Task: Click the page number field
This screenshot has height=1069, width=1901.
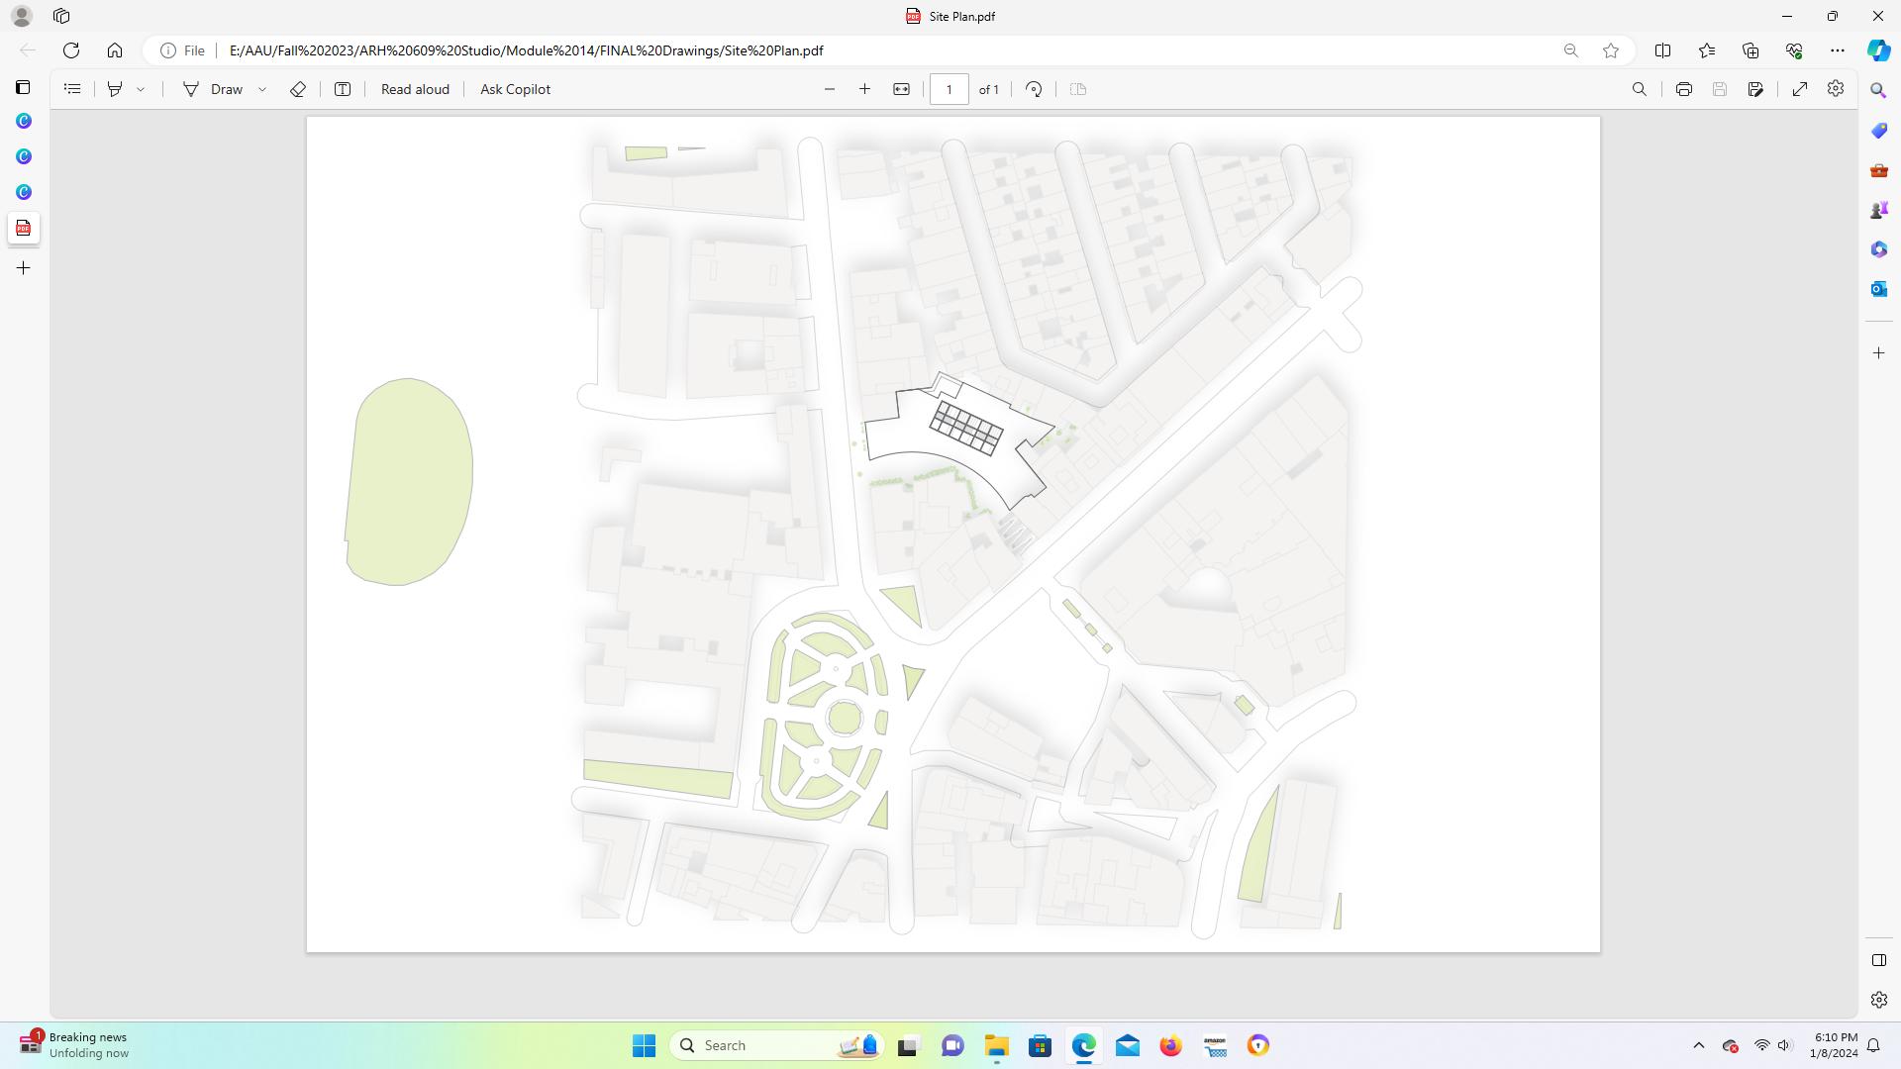Action: point(949,89)
